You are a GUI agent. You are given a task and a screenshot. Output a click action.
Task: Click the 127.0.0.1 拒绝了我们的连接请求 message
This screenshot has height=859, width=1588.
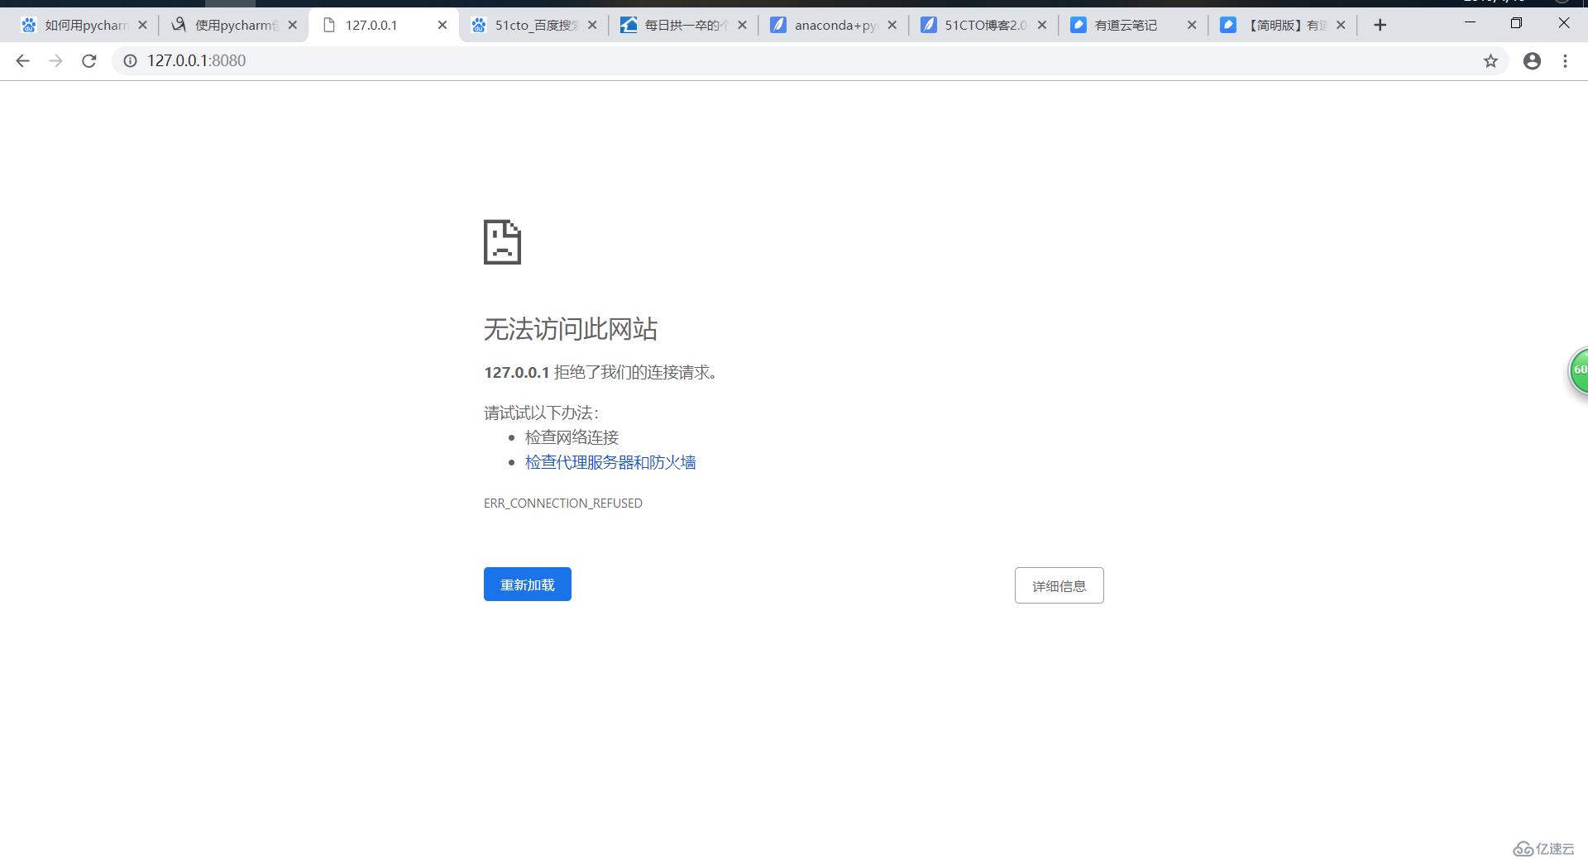[x=601, y=372]
